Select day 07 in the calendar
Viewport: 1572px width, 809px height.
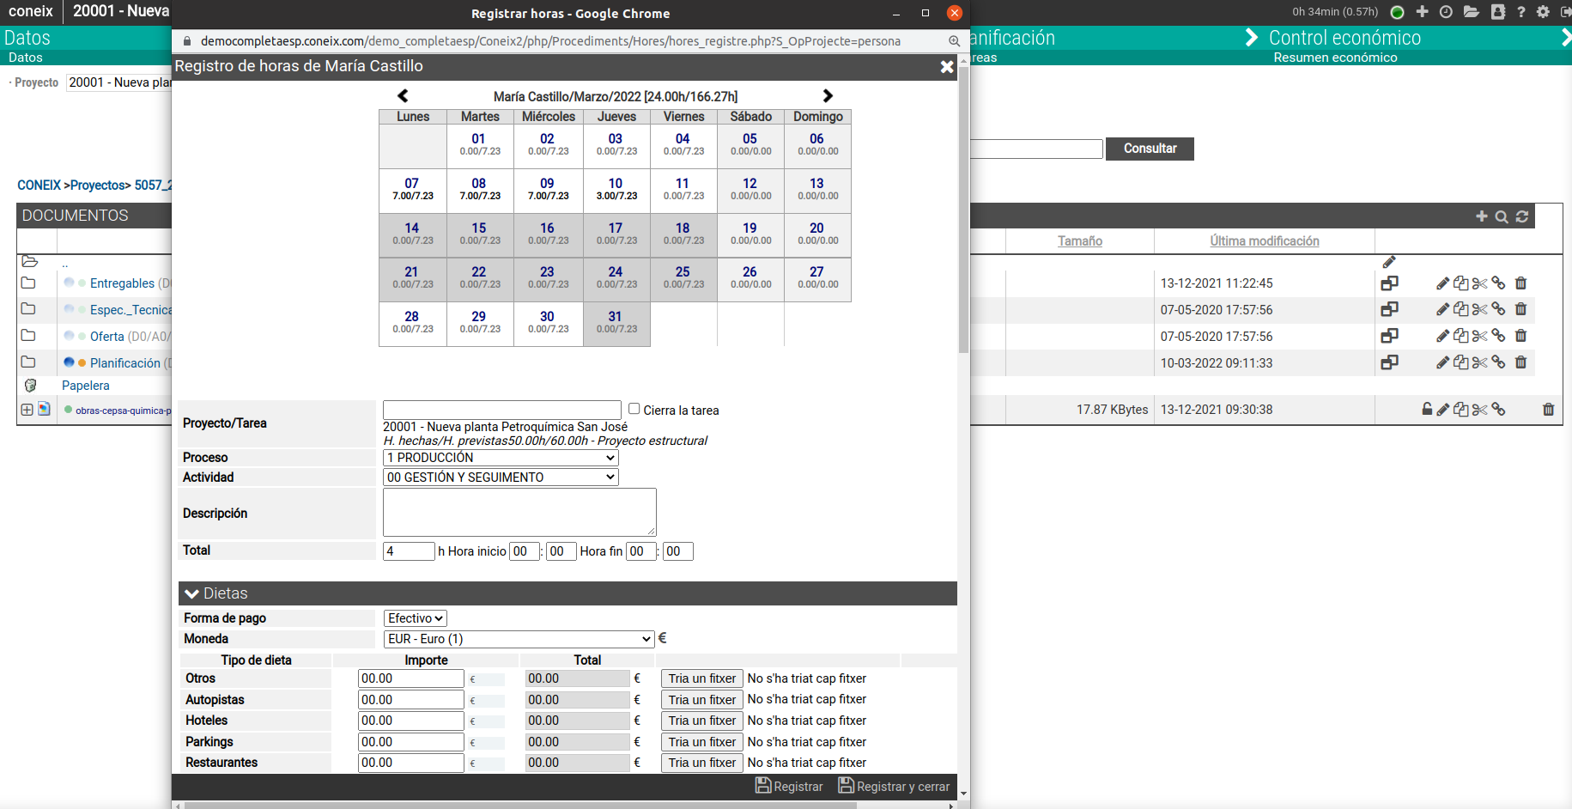click(x=412, y=190)
